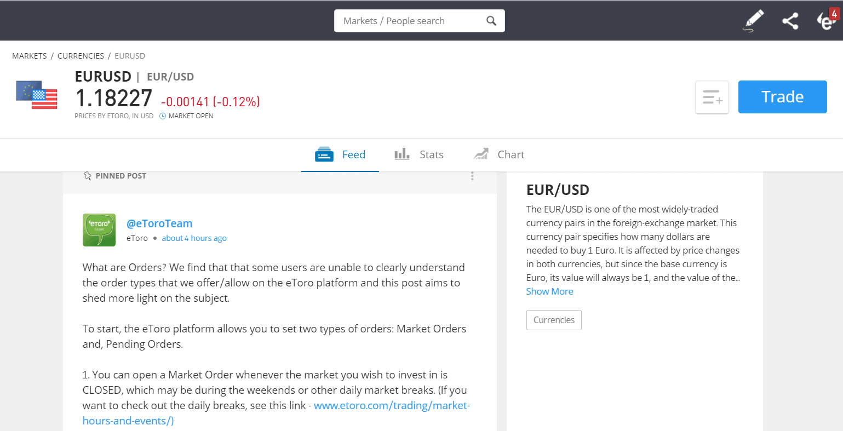This screenshot has width=843, height=431.
Task: Open the @eToroTeam profile link
Action: tap(159, 223)
